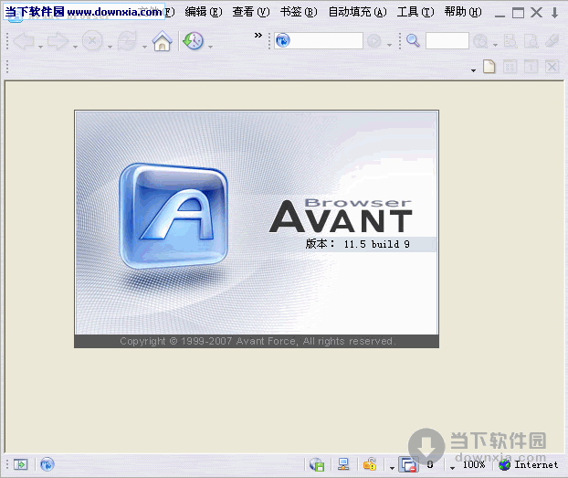Click the highlight marker icon
Image resolution: width=568 pixels, height=478 pixels.
coord(552,40)
